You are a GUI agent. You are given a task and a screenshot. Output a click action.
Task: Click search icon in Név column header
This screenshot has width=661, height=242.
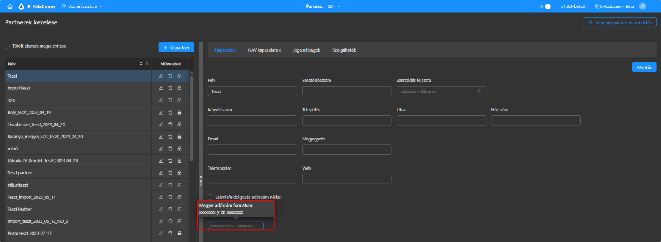click(x=147, y=64)
